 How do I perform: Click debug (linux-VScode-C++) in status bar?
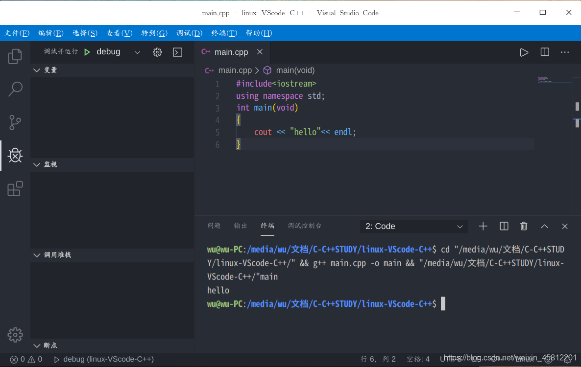click(104, 359)
